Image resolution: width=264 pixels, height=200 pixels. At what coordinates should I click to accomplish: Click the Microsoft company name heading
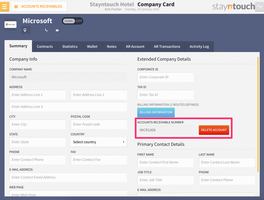click(x=37, y=21)
